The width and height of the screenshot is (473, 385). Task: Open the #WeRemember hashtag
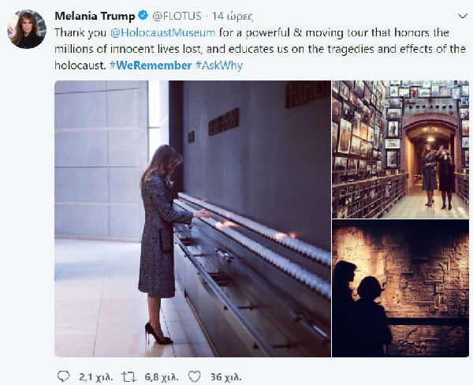point(151,65)
